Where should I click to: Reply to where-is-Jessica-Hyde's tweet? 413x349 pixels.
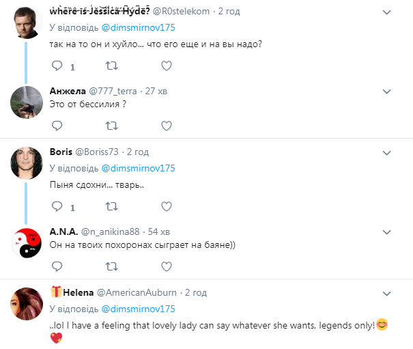(x=57, y=66)
